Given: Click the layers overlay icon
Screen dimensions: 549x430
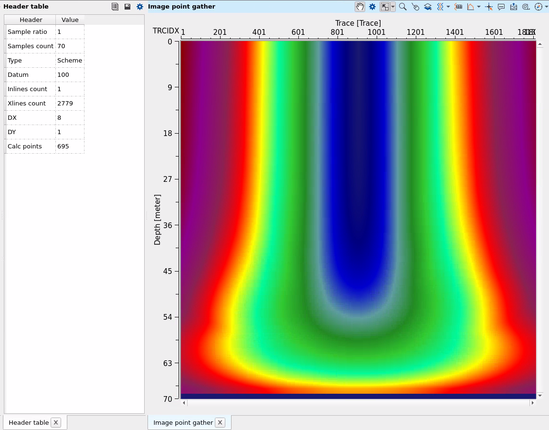Looking at the screenshot, I should [x=427, y=7].
